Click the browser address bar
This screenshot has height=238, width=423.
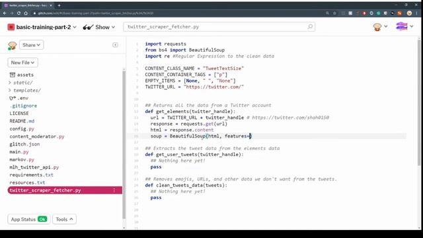point(178,13)
